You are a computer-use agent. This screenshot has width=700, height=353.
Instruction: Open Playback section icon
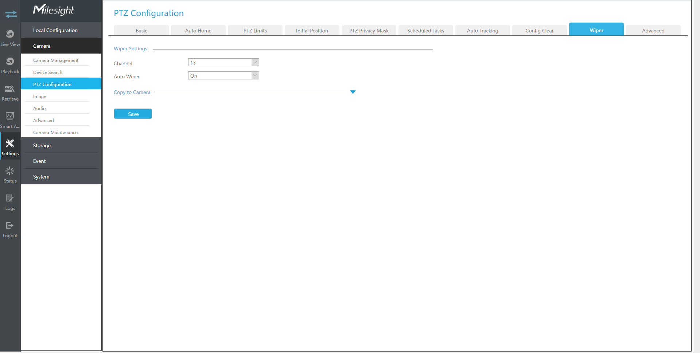pyautogui.click(x=10, y=61)
